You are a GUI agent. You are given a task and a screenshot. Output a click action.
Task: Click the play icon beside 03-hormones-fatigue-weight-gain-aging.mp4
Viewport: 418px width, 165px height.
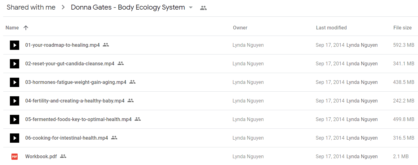15,82
